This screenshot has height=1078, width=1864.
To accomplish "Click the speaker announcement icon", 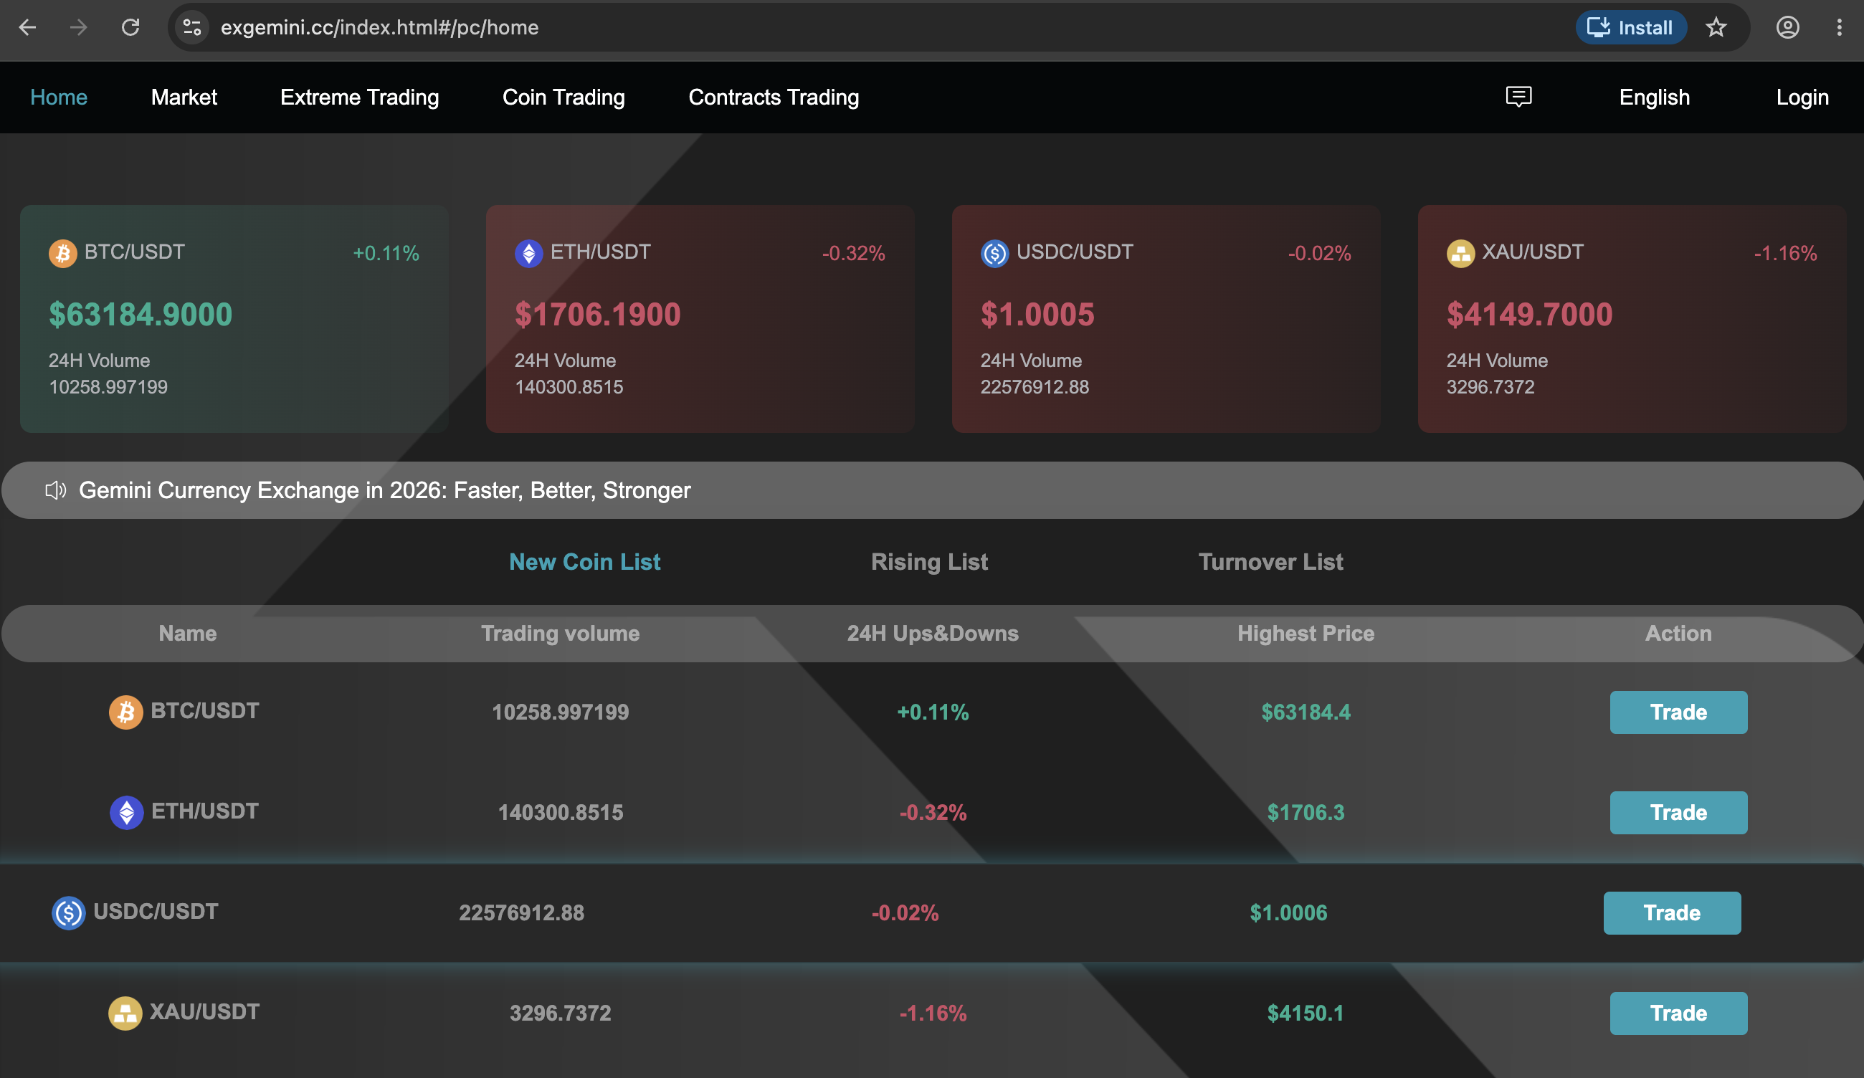I will click(55, 490).
